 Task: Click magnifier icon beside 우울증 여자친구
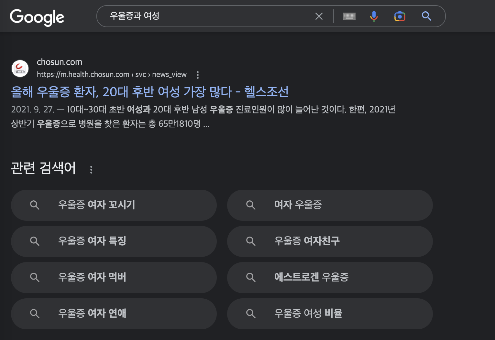pos(251,241)
